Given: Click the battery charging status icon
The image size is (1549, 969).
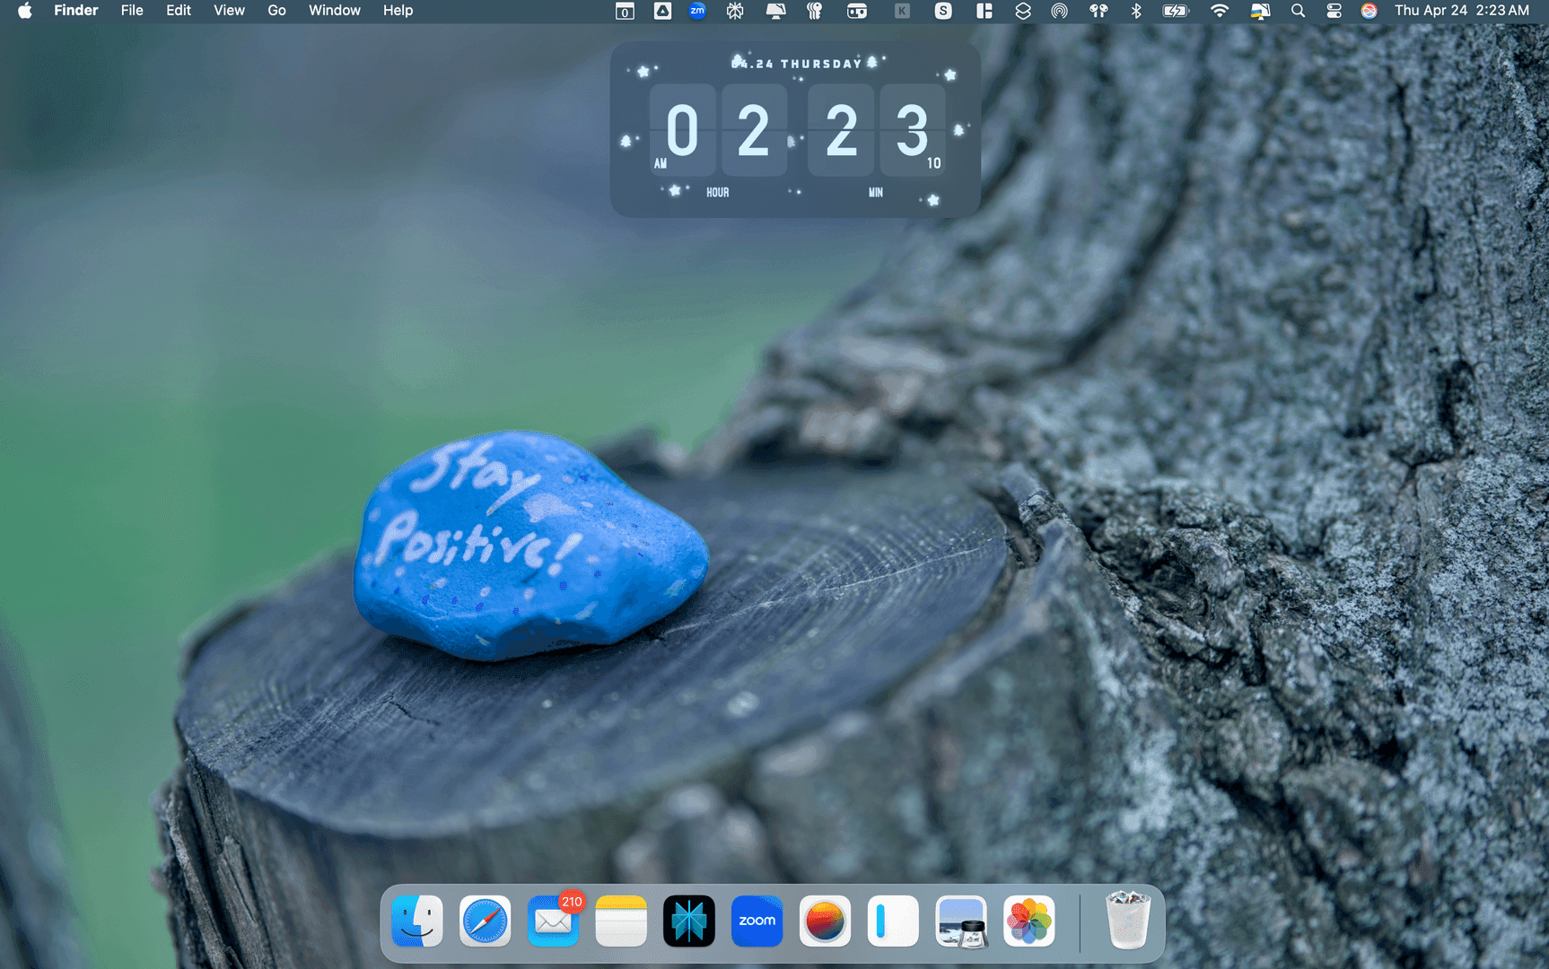Looking at the screenshot, I should [x=1176, y=11].
